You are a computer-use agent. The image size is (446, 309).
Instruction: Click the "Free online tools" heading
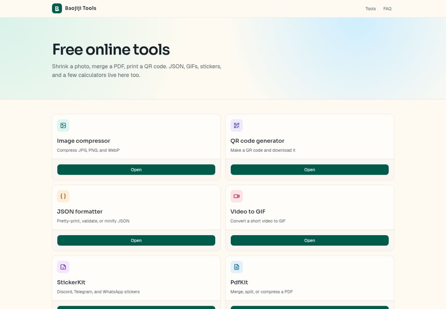[111, 49]
